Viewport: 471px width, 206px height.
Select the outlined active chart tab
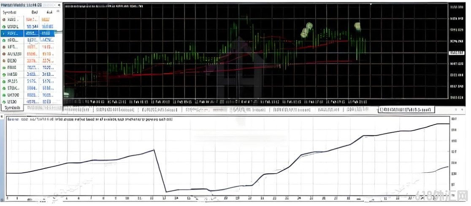tap(406, 110)
